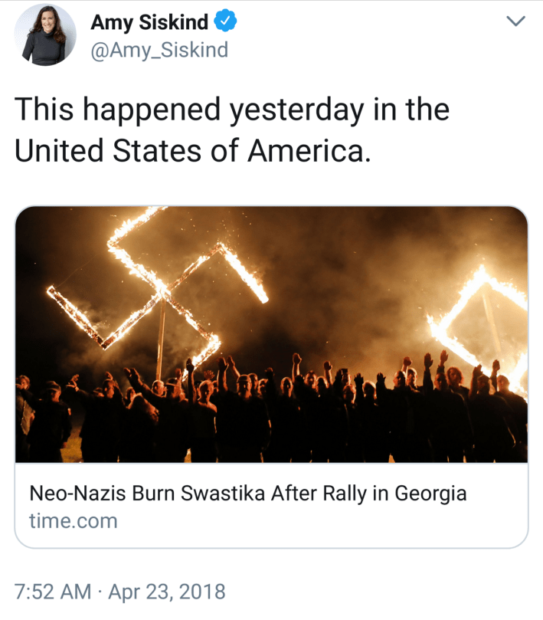Click the 7:52 AM timestamp
The width and height of the screenshot is (543, 620).
(52, 592)
